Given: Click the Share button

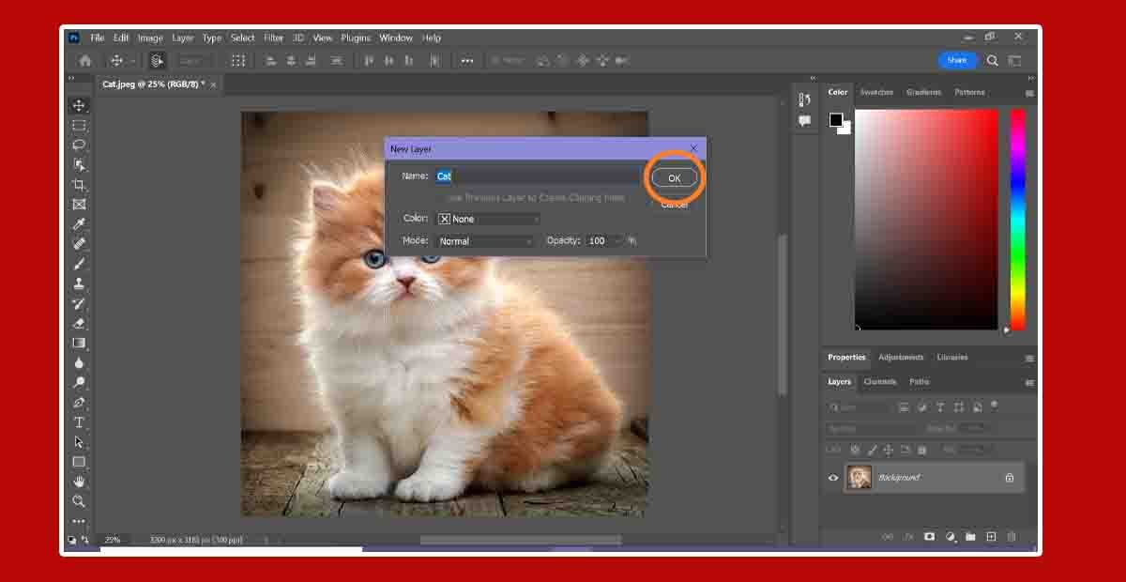Looking at the screenshot, I should (x=957, y=60).
